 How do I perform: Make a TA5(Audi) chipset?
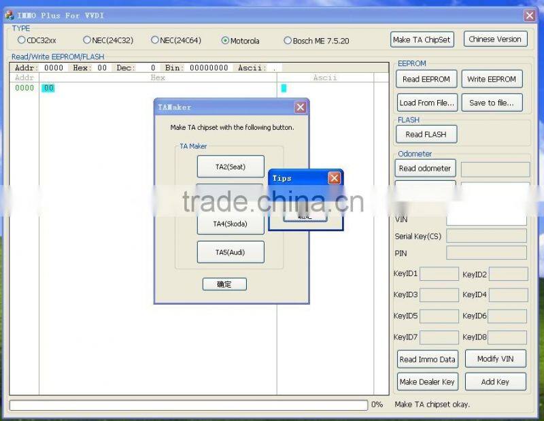(231, 252)
